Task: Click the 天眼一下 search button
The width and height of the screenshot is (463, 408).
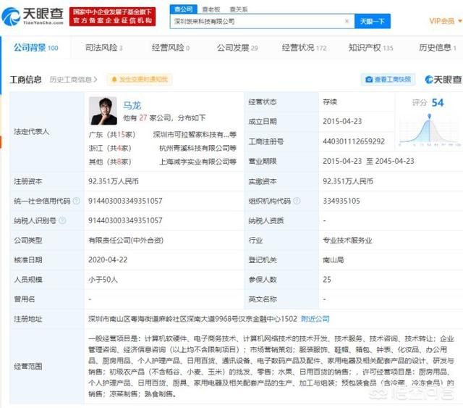Action: (373, 21)
